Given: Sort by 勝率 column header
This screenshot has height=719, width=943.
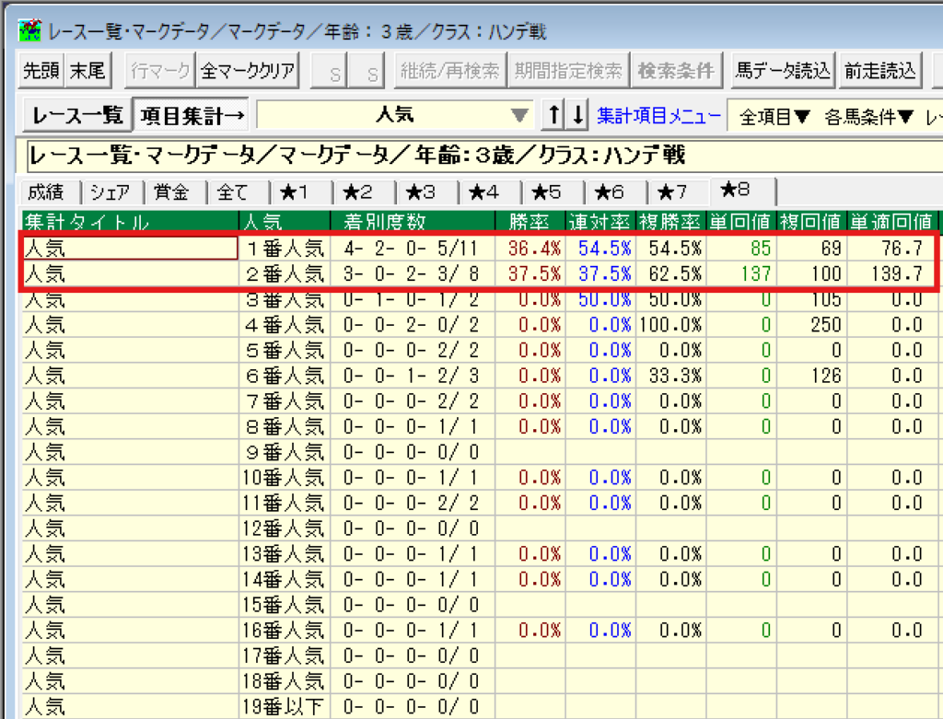Looking at the screenshot, I should [x=527, y=223].
